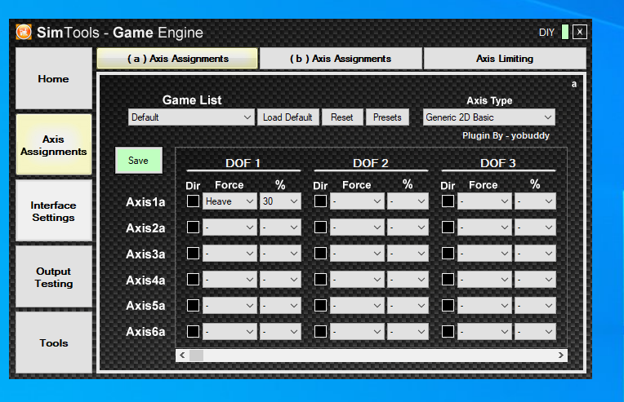Image resolution: width=624 pixels, height=402 pixels.
Task: Go to Output Testing
Action: 54,277
